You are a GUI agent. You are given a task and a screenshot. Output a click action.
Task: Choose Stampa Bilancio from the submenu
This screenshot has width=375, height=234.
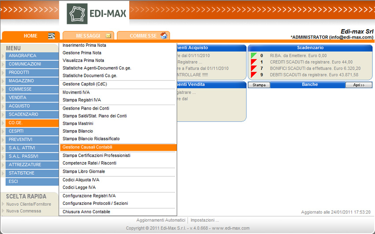click(78, 131)
